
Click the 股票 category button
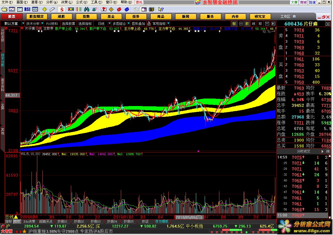coord(12,17)
